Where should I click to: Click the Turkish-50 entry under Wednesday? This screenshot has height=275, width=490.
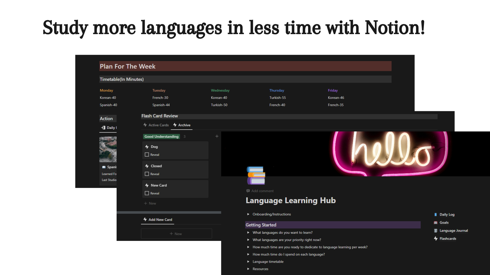219,105
